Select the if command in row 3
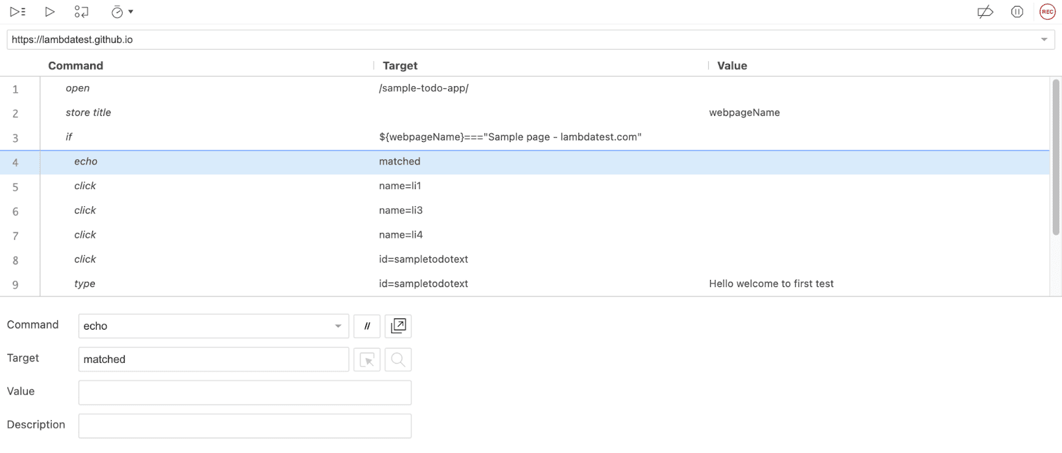 pyautogui.click(x=69, y=137)
